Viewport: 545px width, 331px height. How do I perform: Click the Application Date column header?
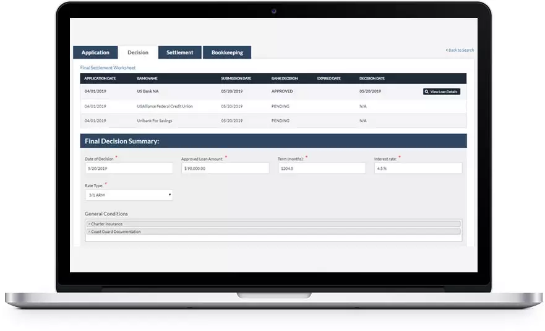point(100,78)
